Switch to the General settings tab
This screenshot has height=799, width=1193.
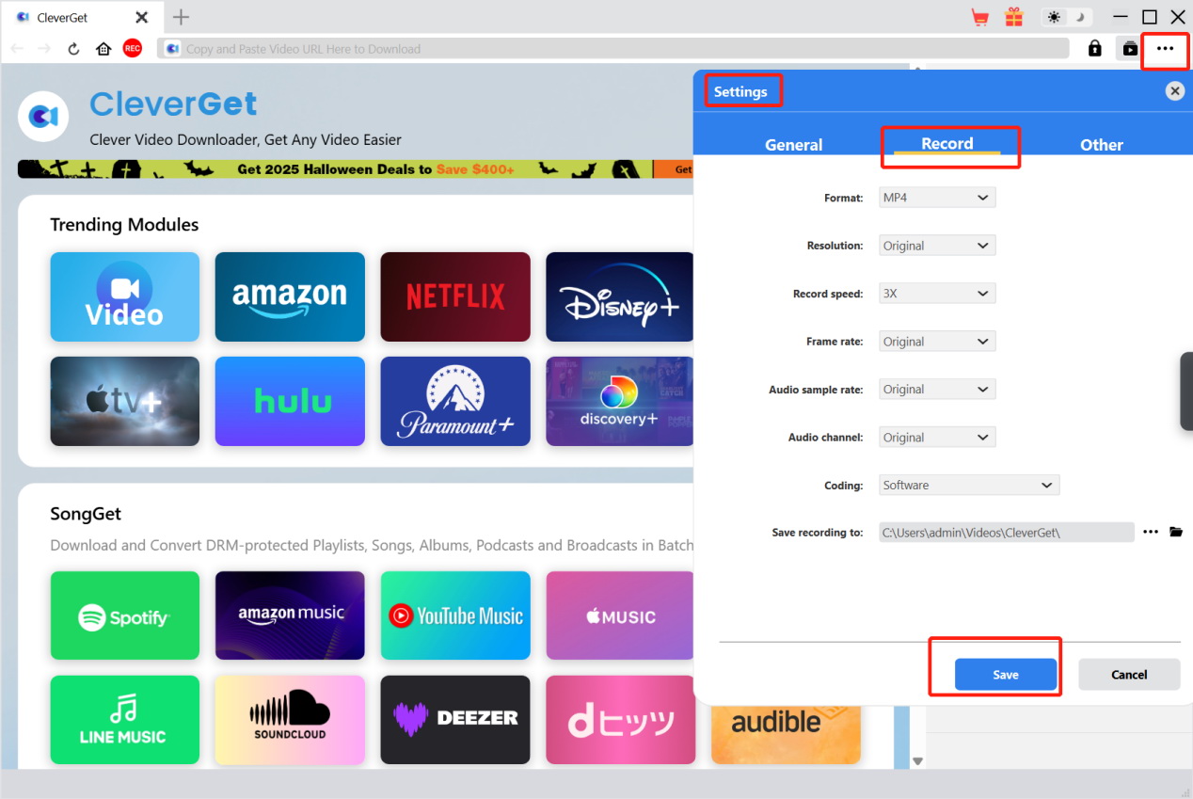point(794,145)
